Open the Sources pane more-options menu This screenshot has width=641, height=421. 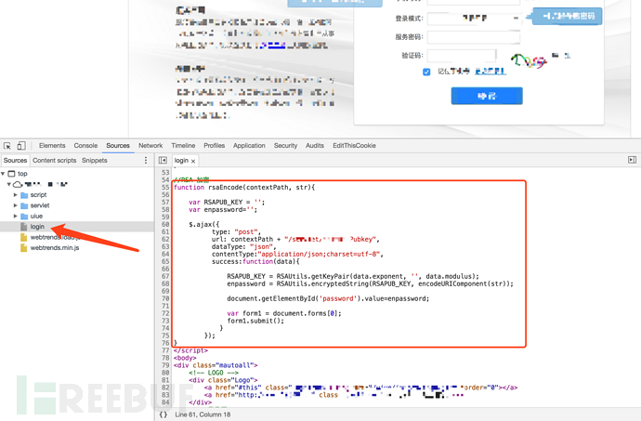[146, 161]
